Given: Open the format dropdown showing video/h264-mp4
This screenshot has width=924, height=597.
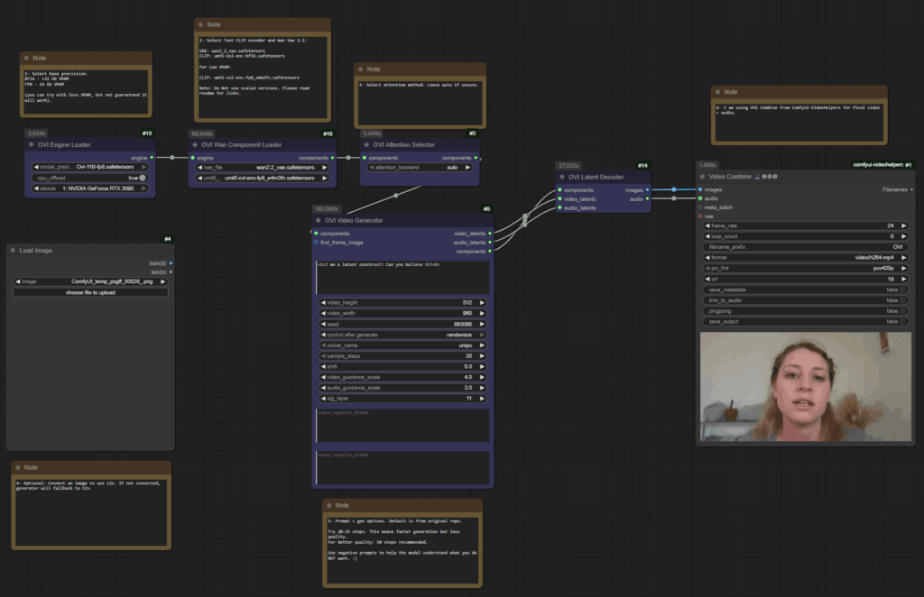Looking at the screenshot, I should [805, 257].
